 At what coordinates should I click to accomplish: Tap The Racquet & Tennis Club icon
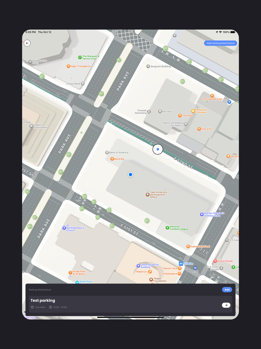pos(80,57)
